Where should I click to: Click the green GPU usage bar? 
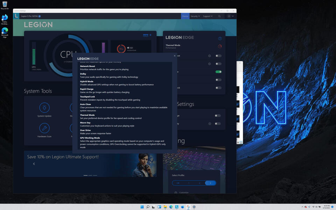coord(34,56)
